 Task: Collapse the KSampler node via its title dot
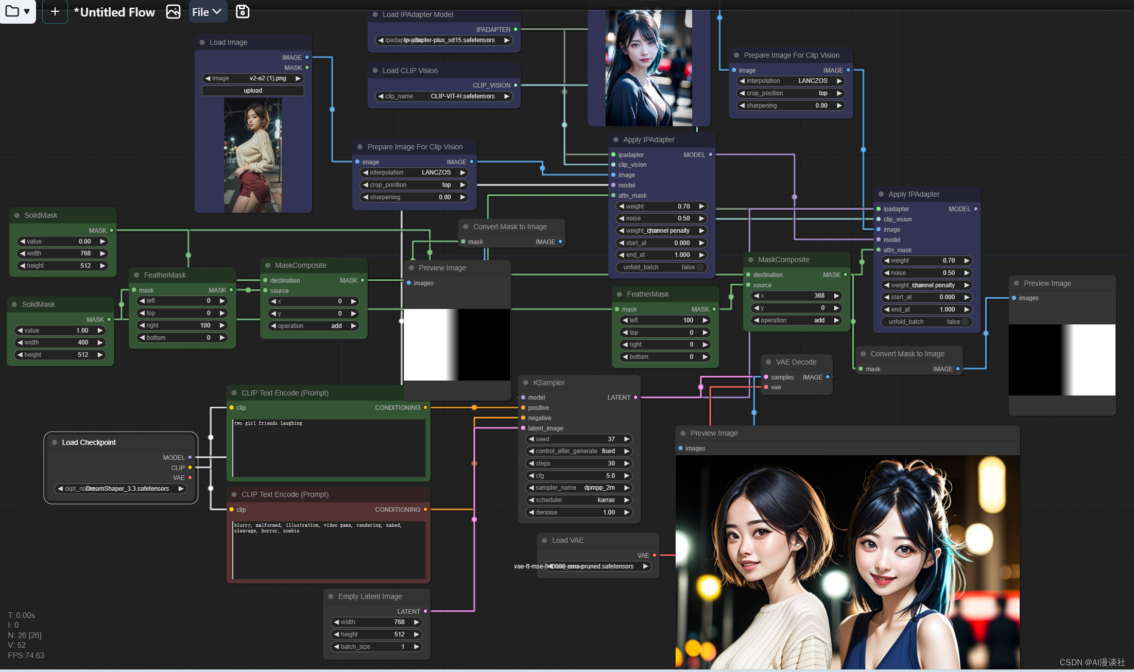526,383
